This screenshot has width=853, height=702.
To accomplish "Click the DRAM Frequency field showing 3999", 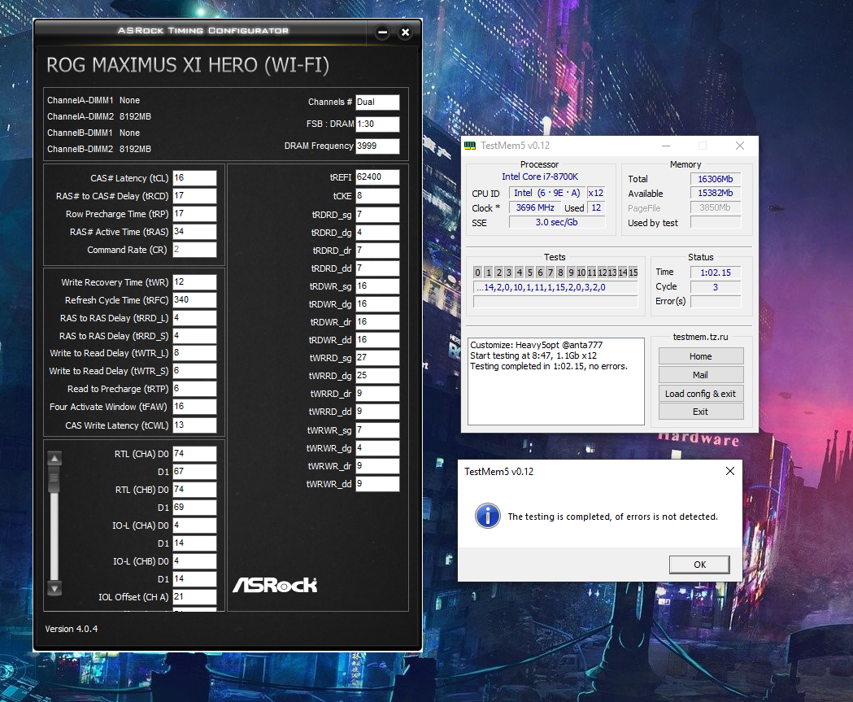I will pos(377,146).
